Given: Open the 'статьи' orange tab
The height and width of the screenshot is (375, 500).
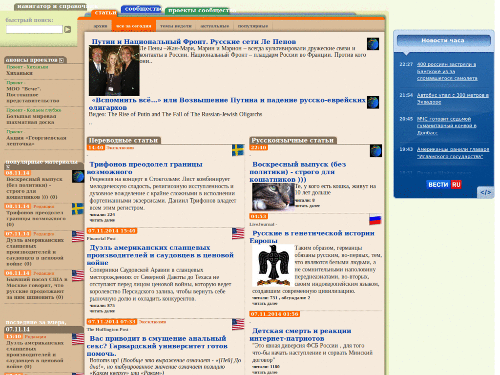Looking at the screenshot, I should [x=105, y=12].
